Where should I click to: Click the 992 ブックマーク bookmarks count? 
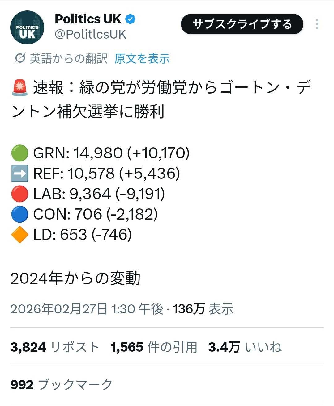click(x=61, y=385)
